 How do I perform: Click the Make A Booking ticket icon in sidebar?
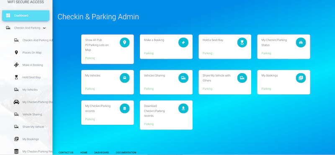[x=16, y=65]
